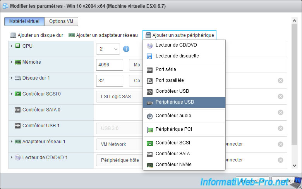Remove Adaptateur réseau 1 with X icon
302x189 pixels.
(280, 144)
